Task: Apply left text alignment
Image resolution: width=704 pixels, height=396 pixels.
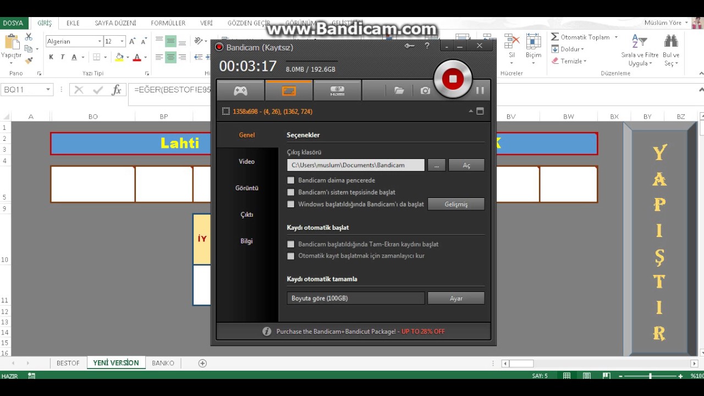Action: coord(159,57)
